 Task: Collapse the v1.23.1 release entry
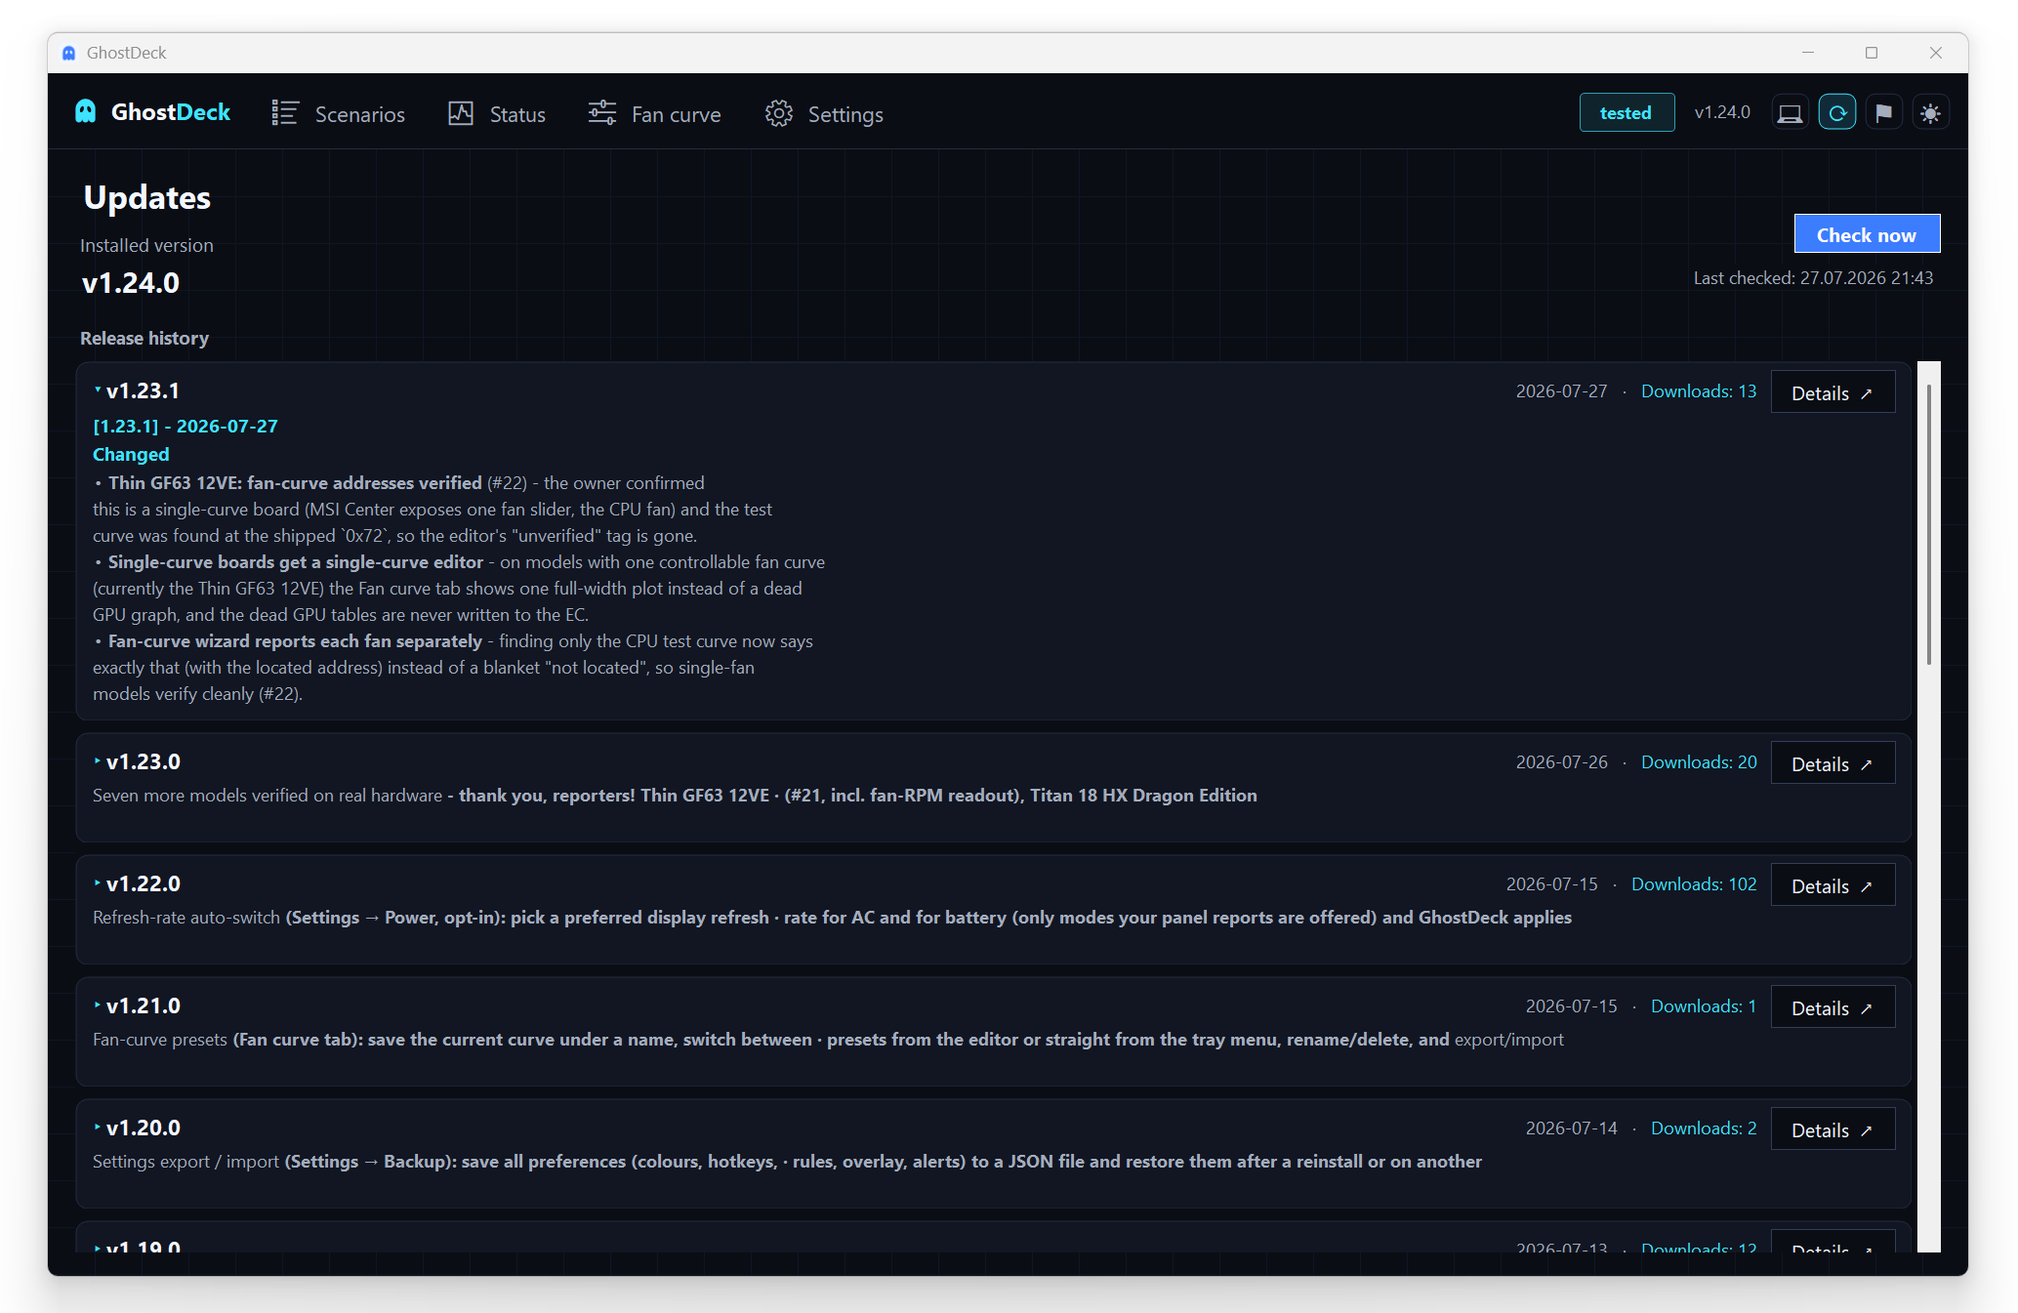click(x=98, y=390)
